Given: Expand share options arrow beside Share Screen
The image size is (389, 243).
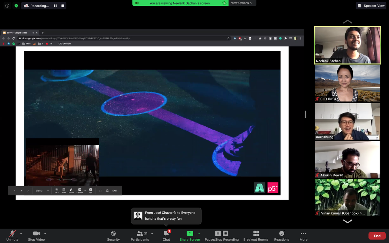Looking at the screenshot, I should click(x=199, y=233).
